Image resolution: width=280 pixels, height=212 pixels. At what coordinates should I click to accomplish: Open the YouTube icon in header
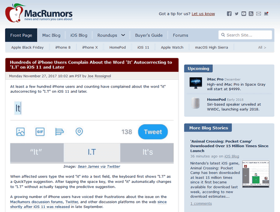click(x=244, y=14)
